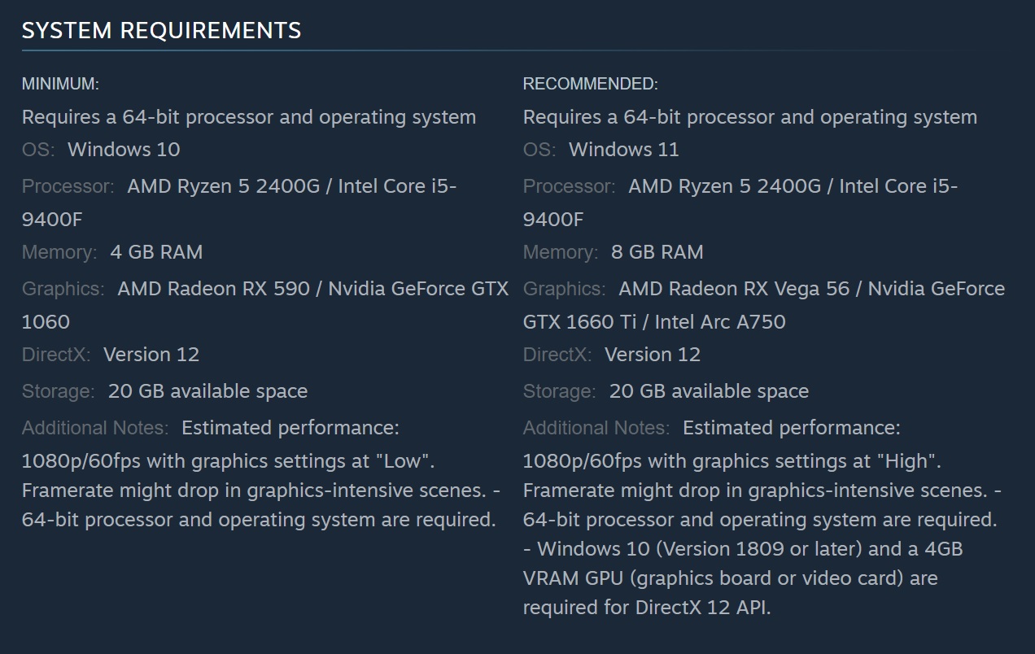This screenshot has height=654, width=1035.
Task: Click AMD Radeon RX Vega 56 graphics text
Action: pos(734,289)
